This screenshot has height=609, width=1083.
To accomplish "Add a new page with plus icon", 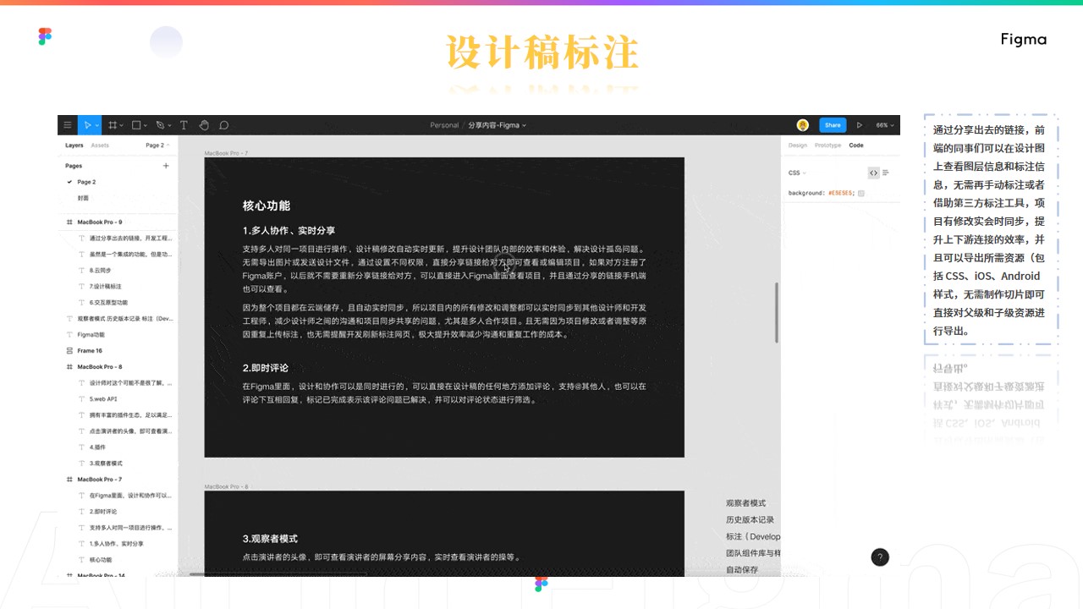I will tap(166, 166).
